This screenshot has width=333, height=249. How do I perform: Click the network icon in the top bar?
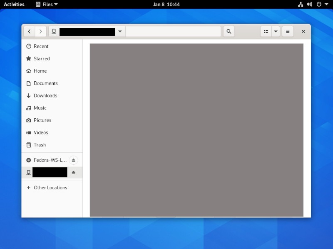point(301,5)
